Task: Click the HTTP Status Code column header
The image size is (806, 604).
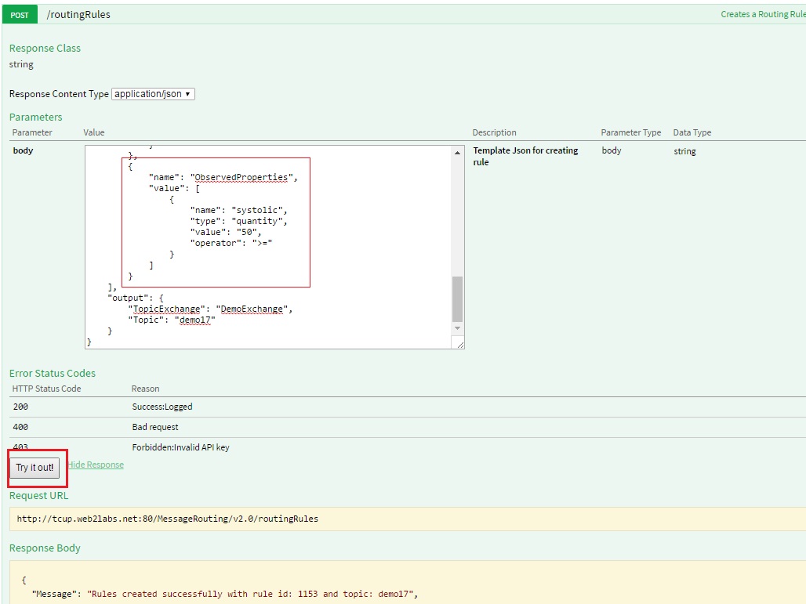Action: click(47, 389)
